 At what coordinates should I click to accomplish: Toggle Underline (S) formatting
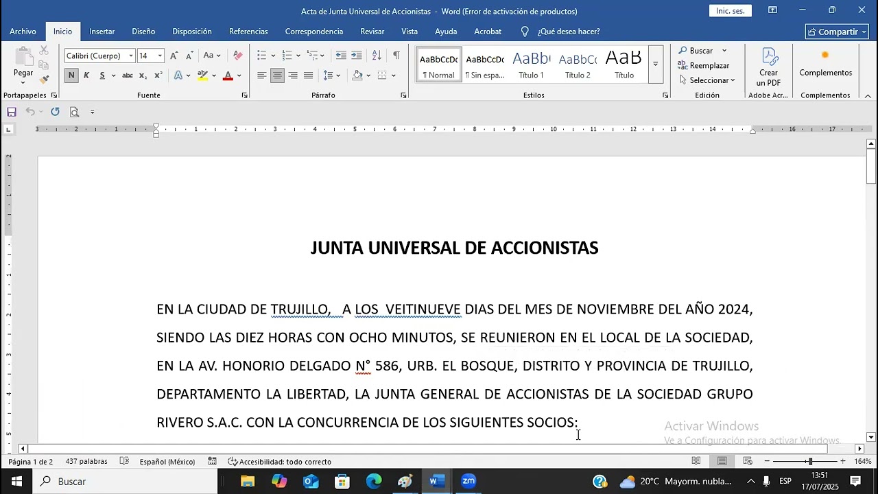pos(102,75)
